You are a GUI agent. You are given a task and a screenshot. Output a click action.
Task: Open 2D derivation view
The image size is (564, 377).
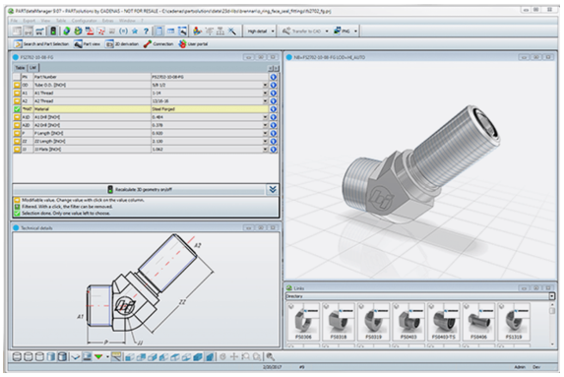tap(122, 44)
